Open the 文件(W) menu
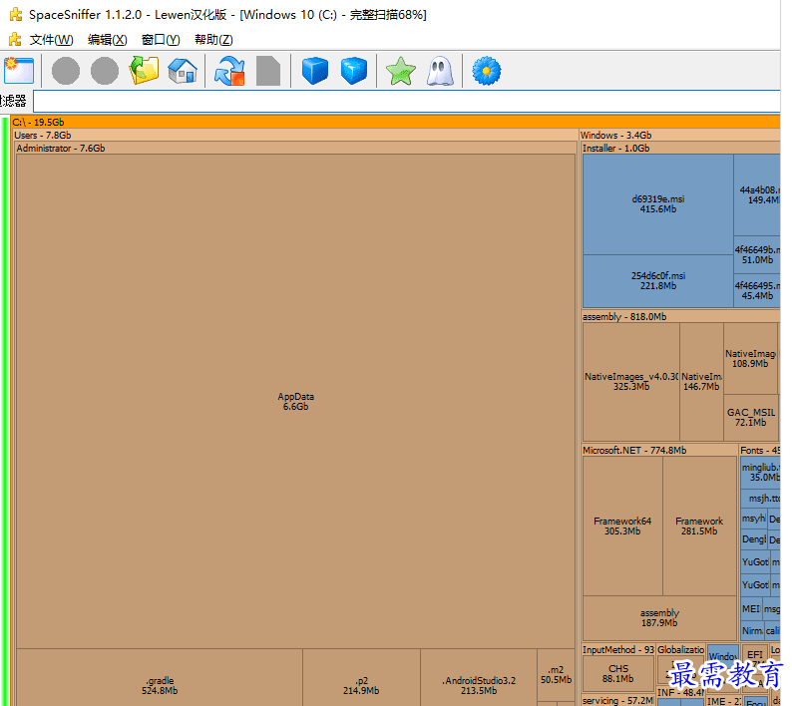The width and height of the screenshot is (792, 706). pyautogui.click(x=51, y=40)
